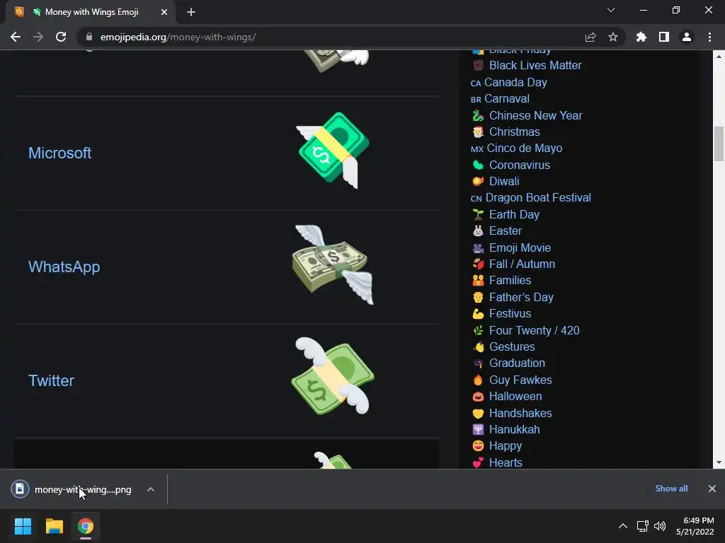Show all downloads
The image size is (725, 543).
(x=671, y=489)
